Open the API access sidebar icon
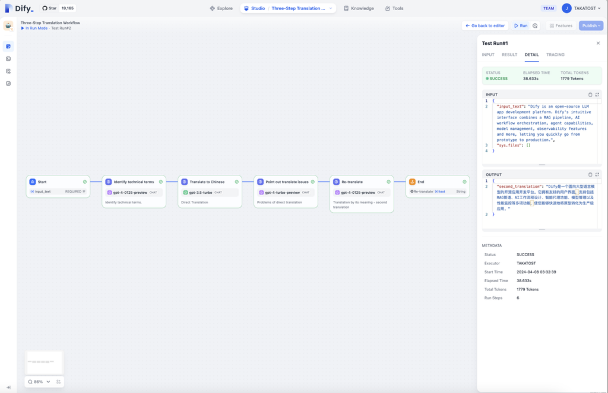Viewport: 608px width, 393px height. pos(8,59)
